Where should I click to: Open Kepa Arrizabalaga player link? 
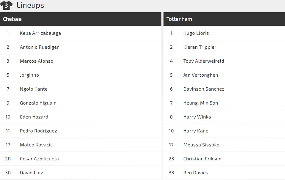pos(40,33)
